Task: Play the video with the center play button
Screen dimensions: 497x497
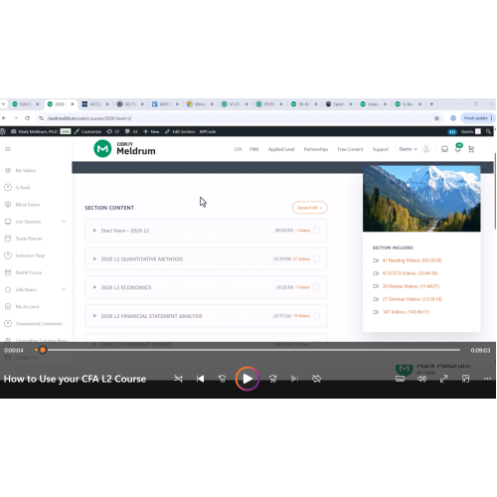Action: pos(248,379)
